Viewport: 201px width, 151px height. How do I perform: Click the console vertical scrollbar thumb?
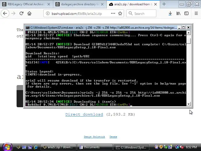click(x=188, y=41)
